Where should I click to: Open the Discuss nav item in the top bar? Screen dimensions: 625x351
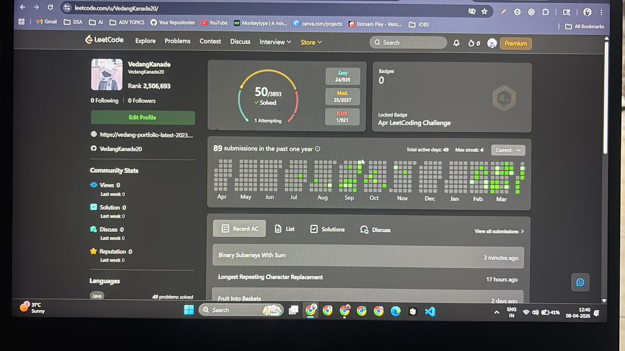tap(240, 42)
